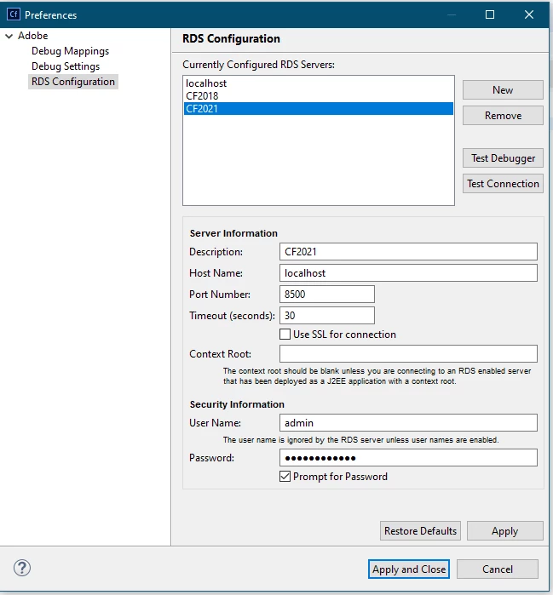
Task: Focus the User Name field
Action: pos(408,423)
